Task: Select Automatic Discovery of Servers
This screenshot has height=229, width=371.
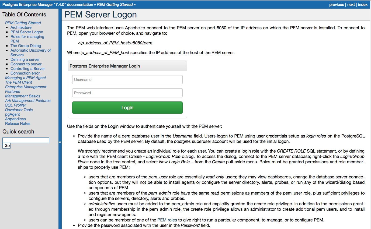Action: pos(30,50)
